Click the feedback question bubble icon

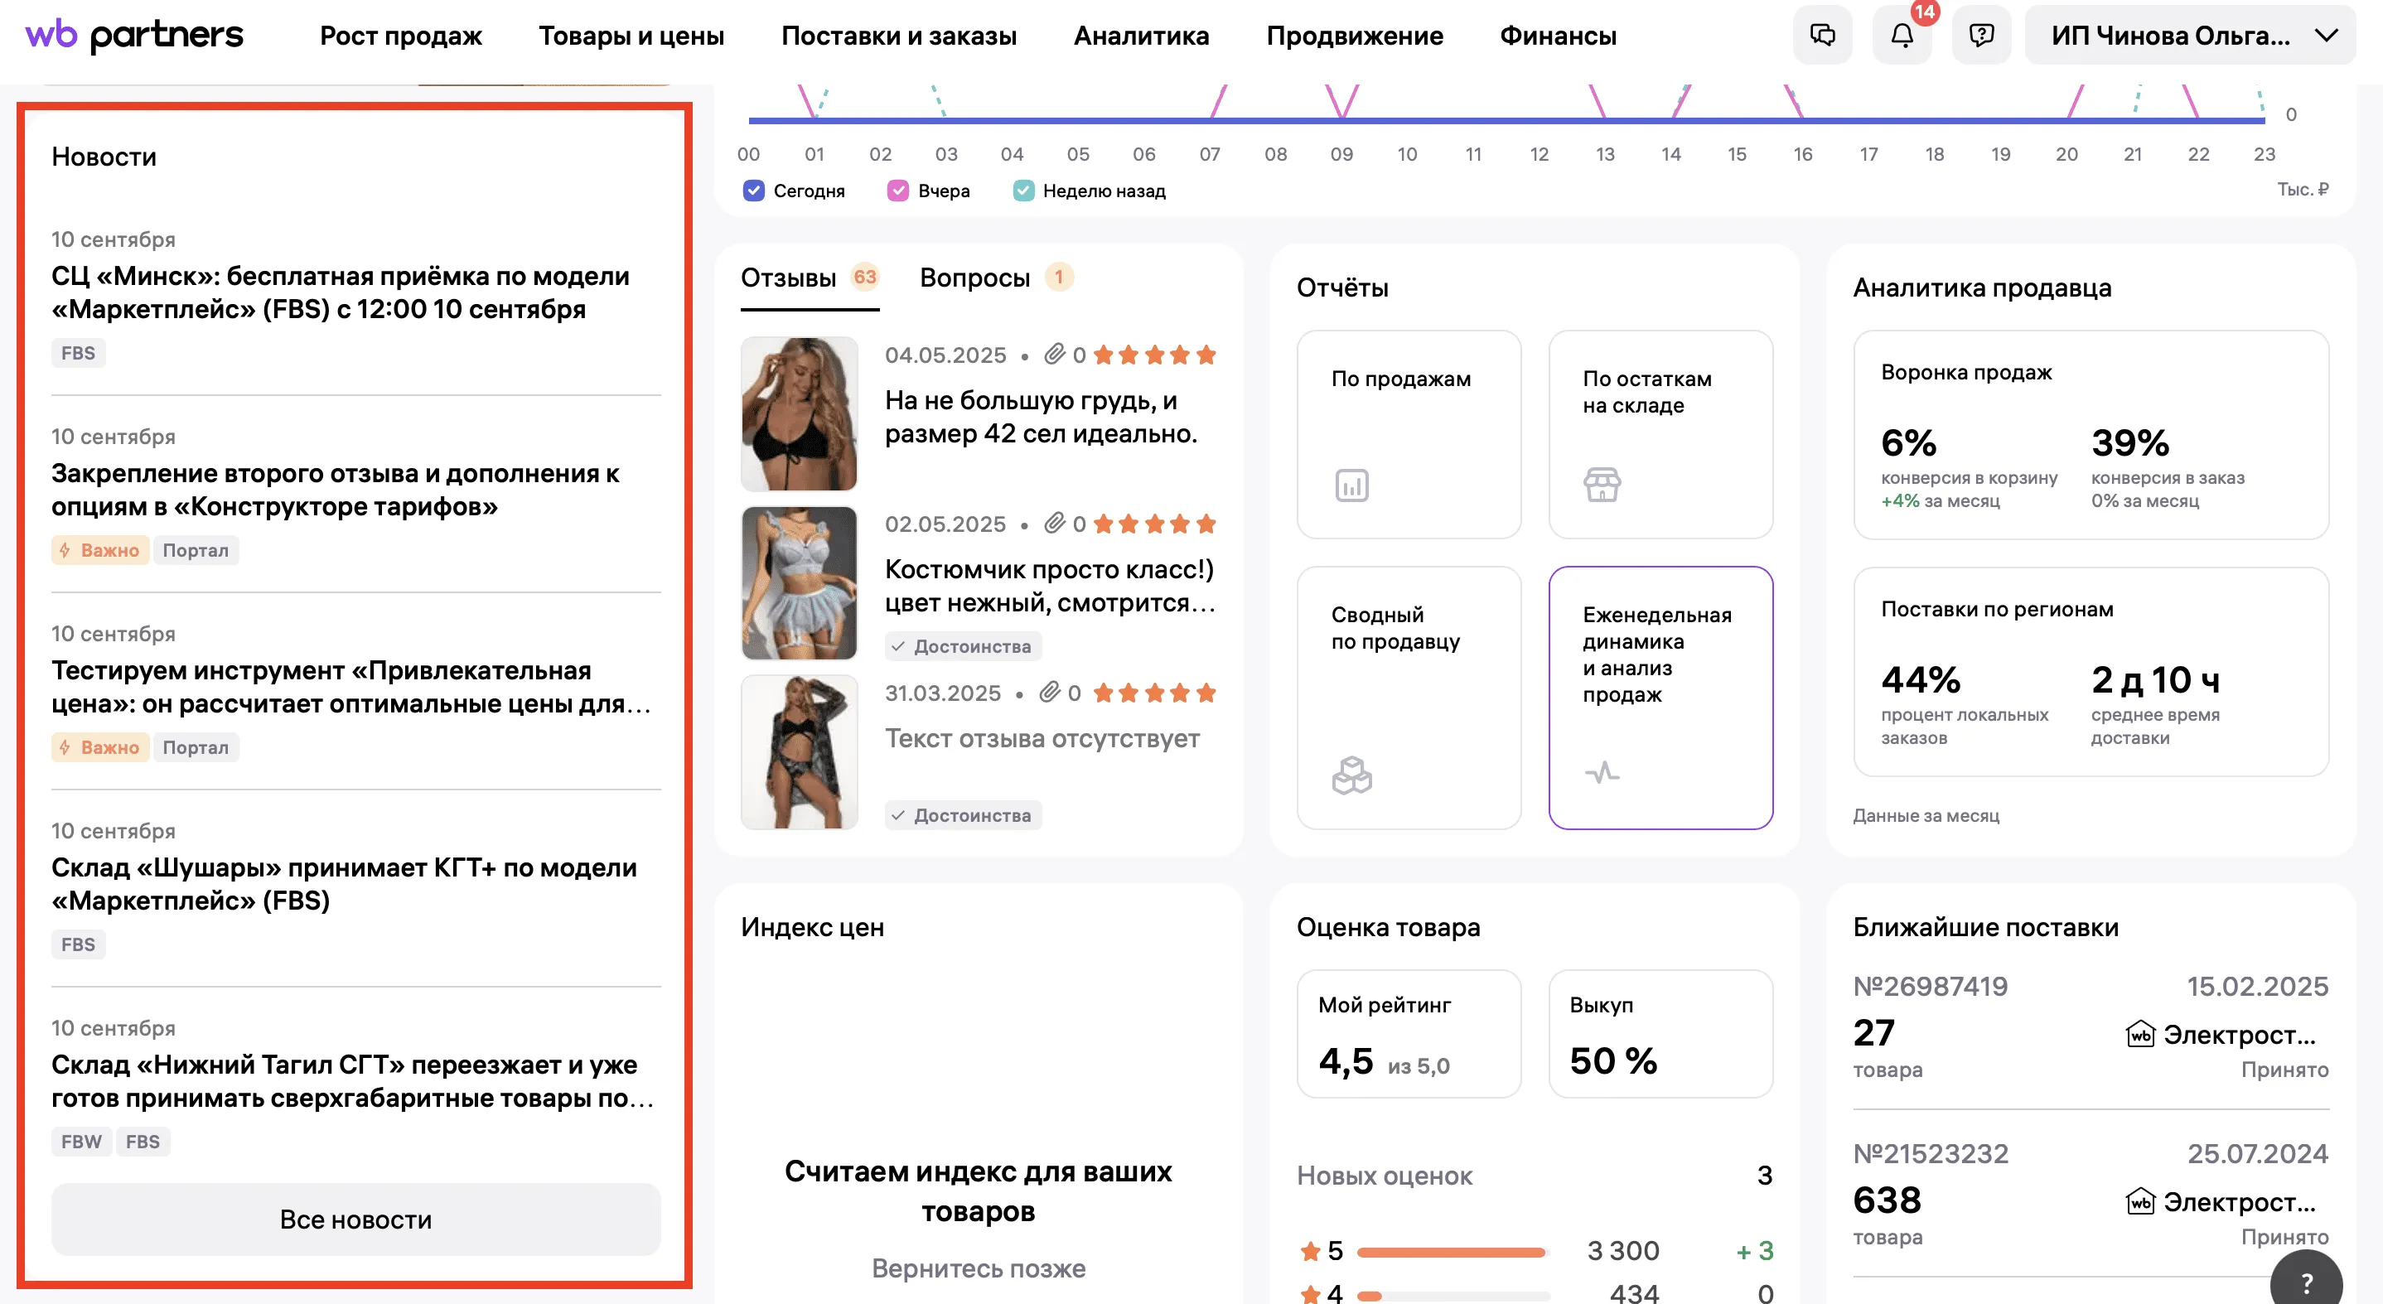click(1980, 35)
